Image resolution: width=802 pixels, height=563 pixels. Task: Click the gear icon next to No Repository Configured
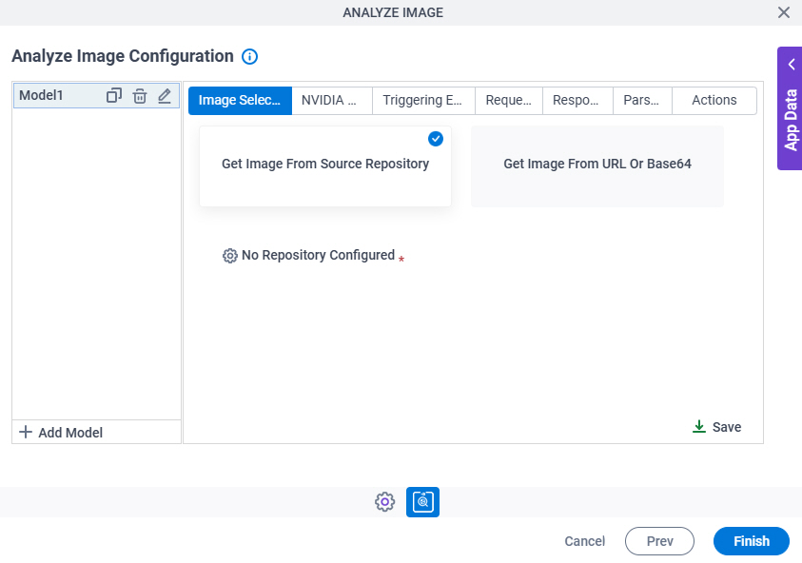[229, 256]
